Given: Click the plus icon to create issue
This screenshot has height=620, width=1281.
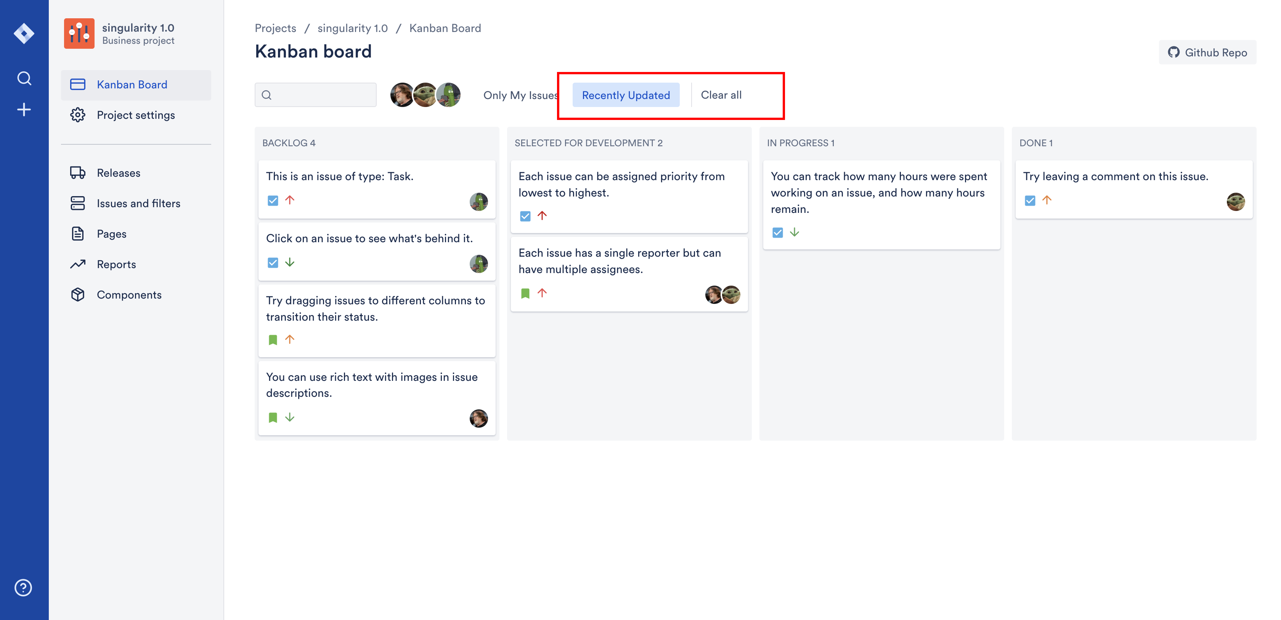Looking at the screenshot, I should [24, 110].
